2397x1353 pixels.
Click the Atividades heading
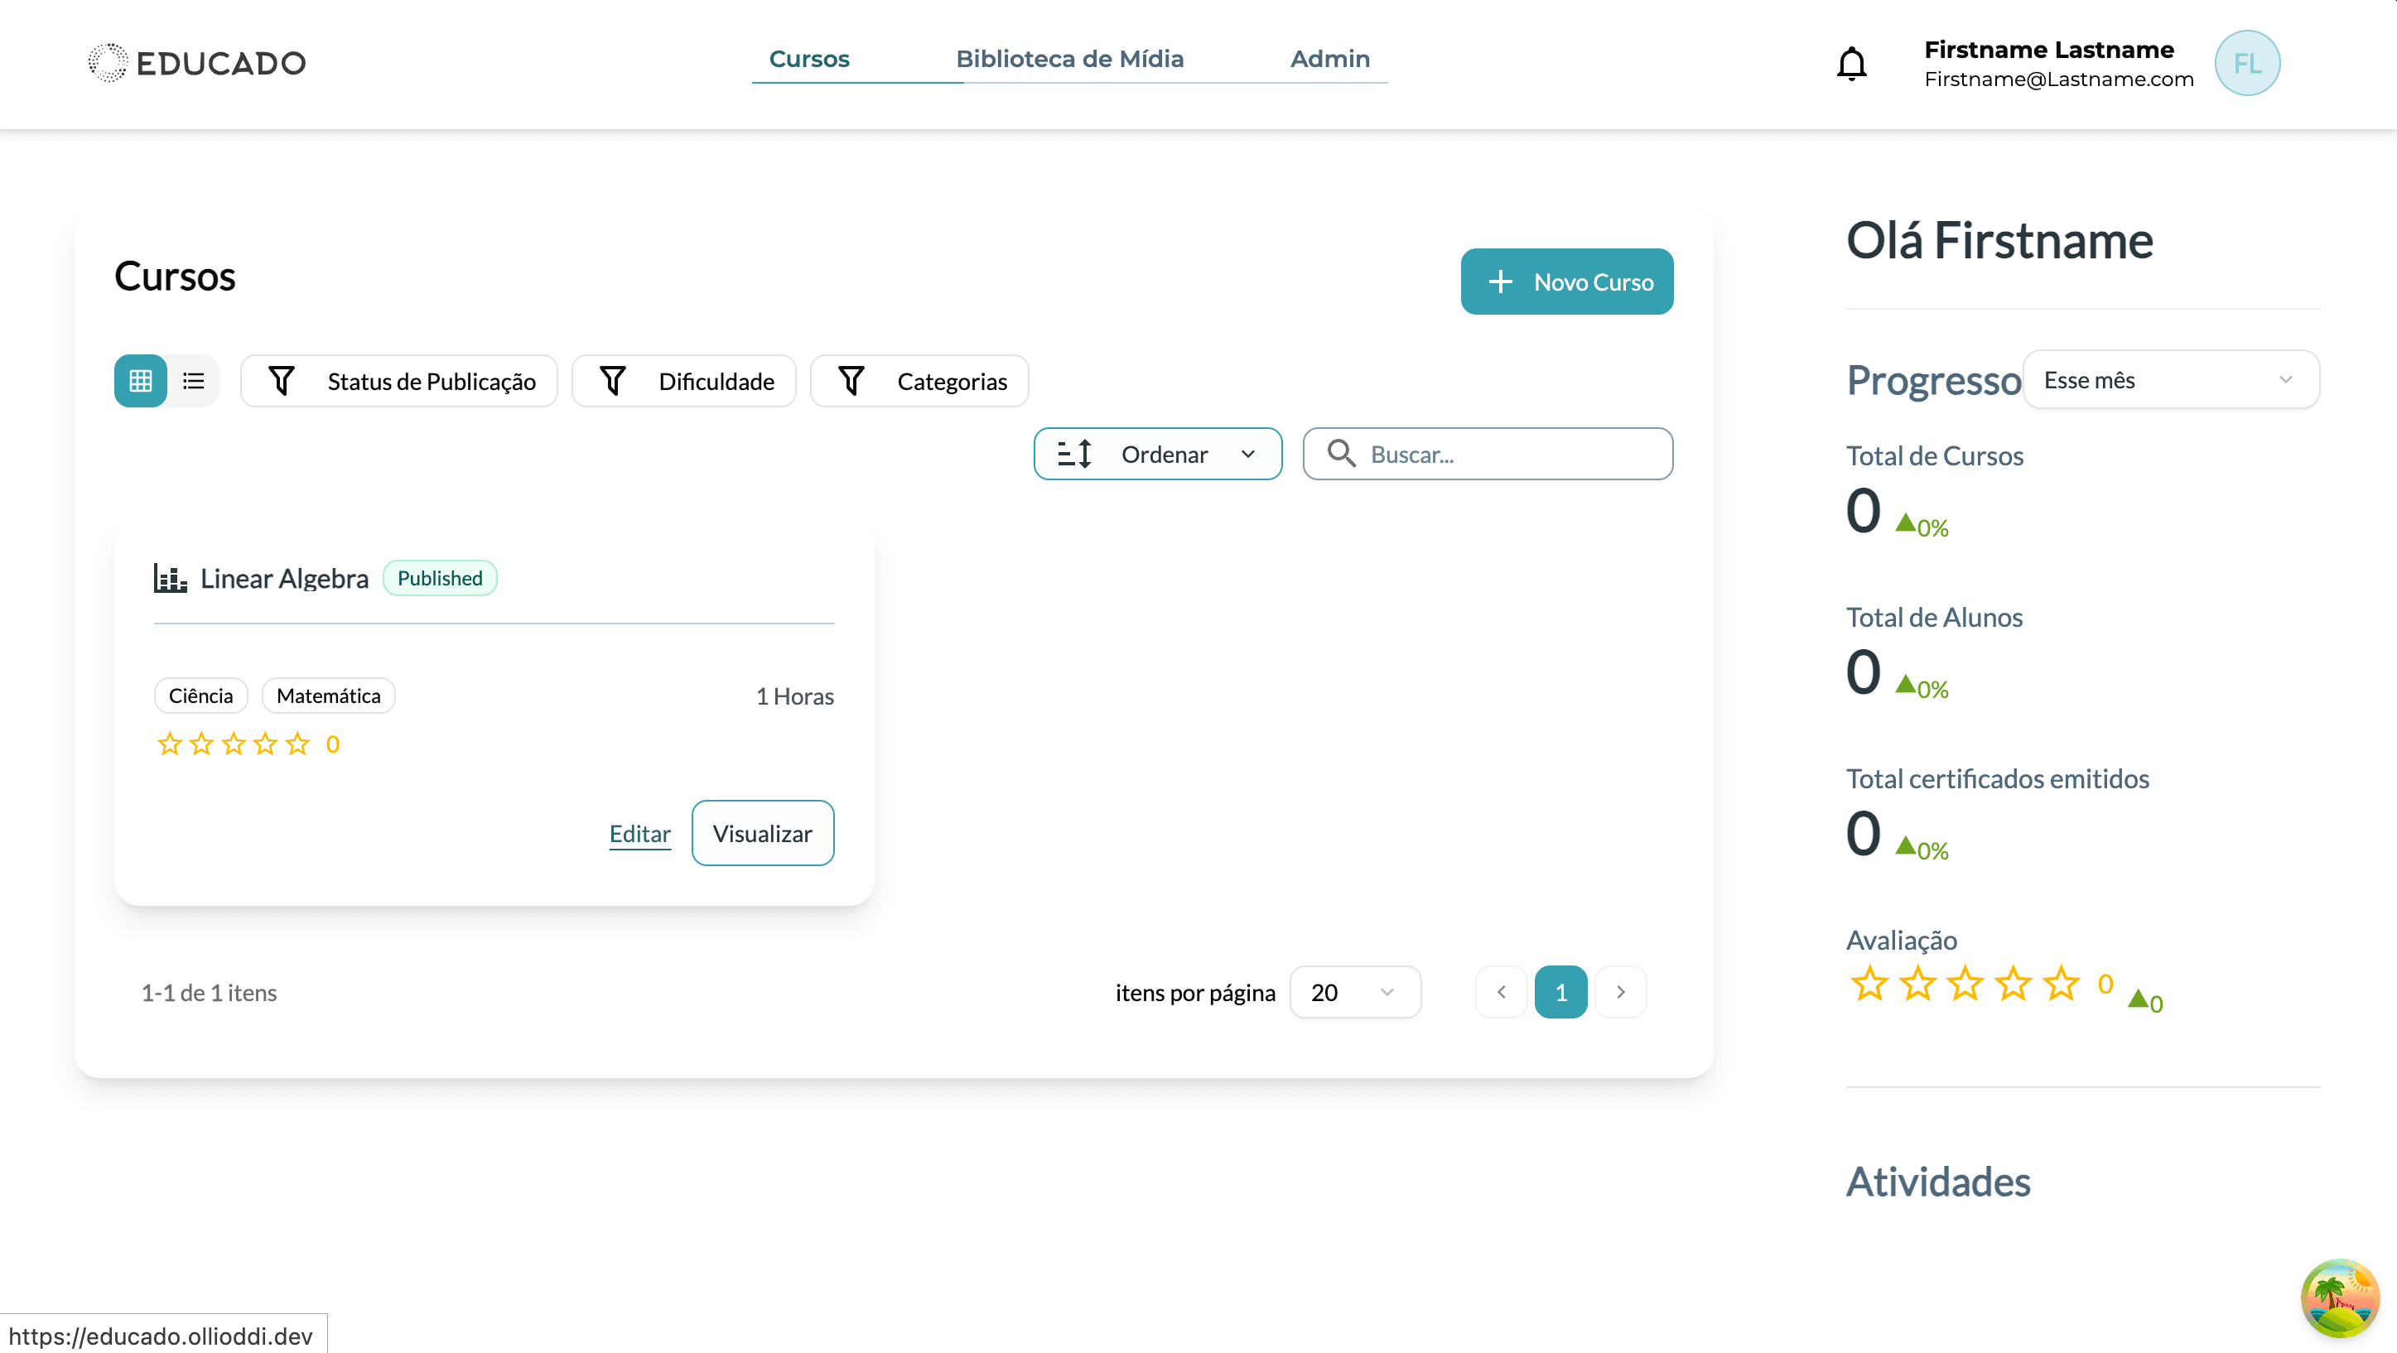[1937, 1181]
